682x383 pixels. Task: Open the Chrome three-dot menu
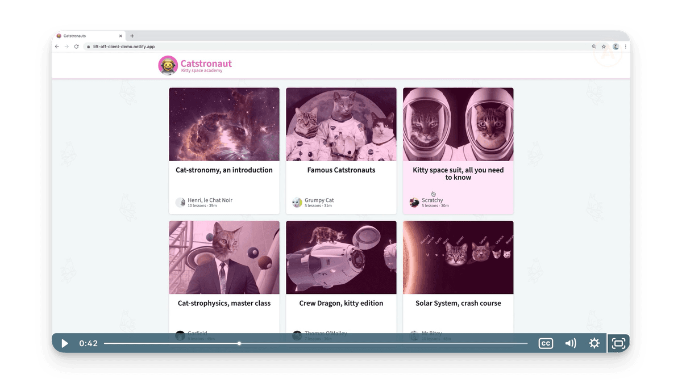625,47
